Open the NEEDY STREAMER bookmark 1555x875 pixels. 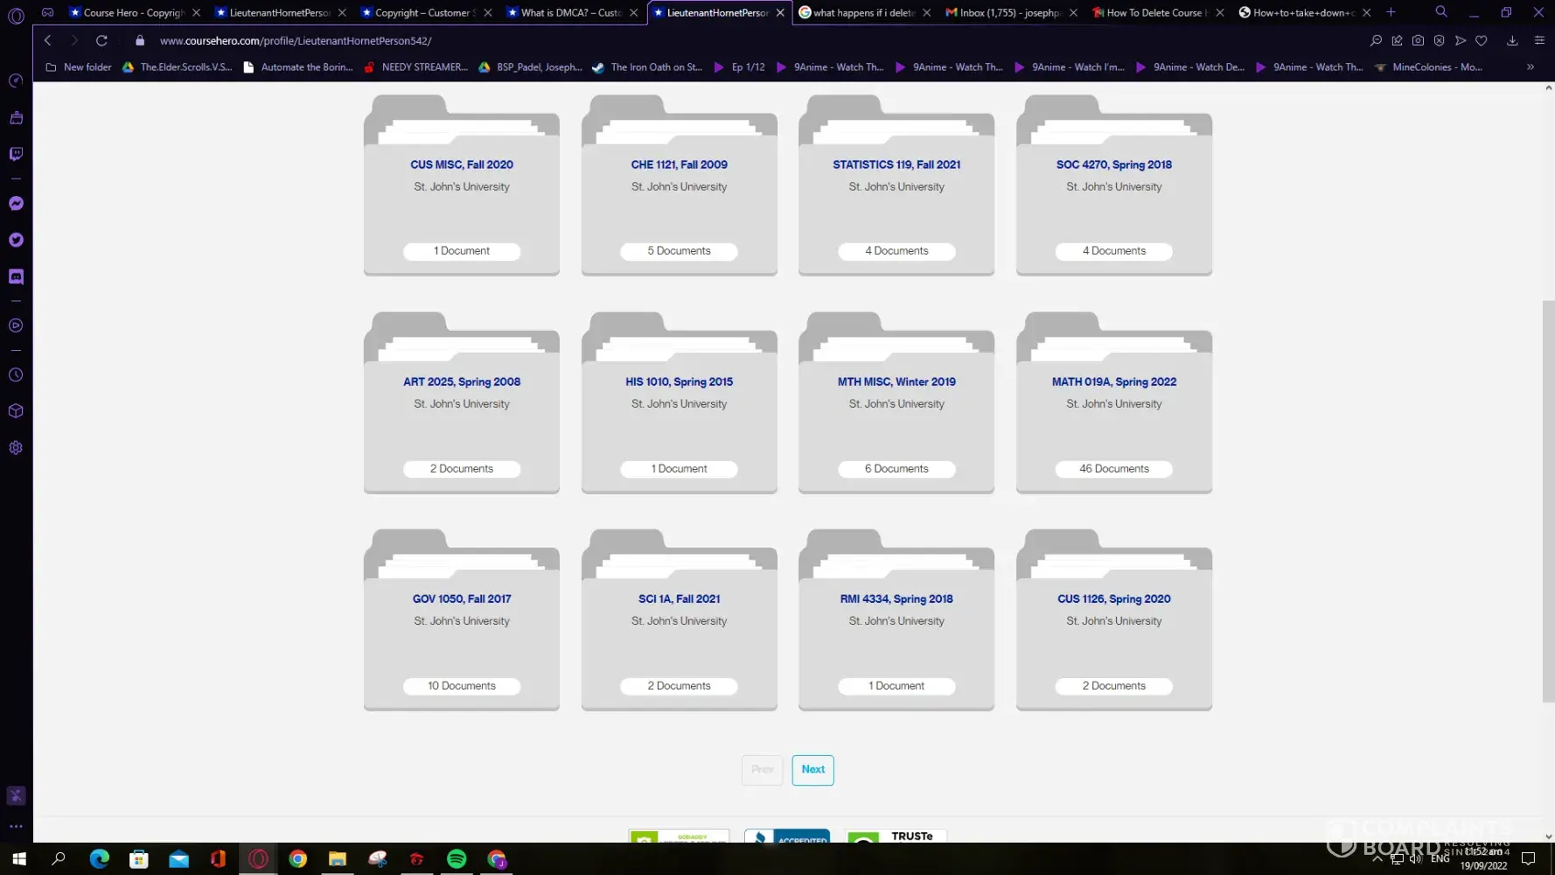416,66
